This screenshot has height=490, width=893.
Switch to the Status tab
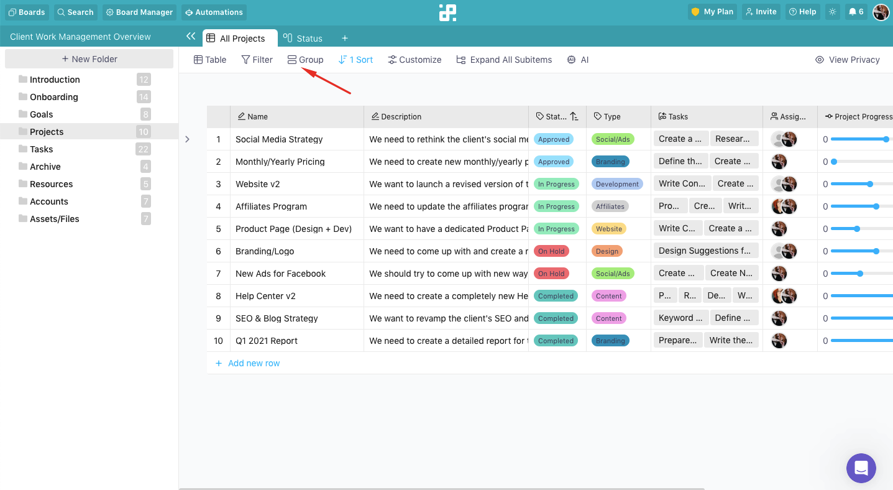tap(303, 38)
